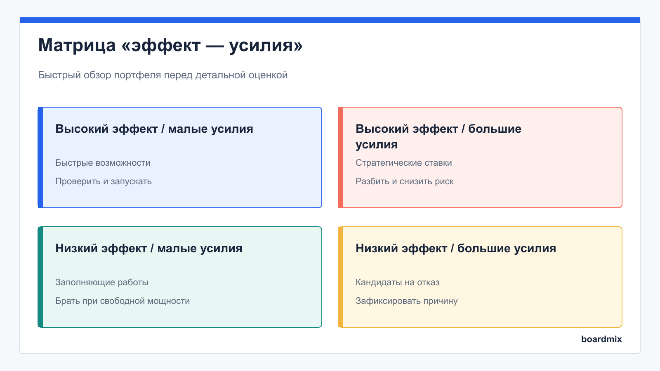Screen dimensions: 660x371
Task: Click the line «Брать при свободной мощности»
Action: pos(123,301)
